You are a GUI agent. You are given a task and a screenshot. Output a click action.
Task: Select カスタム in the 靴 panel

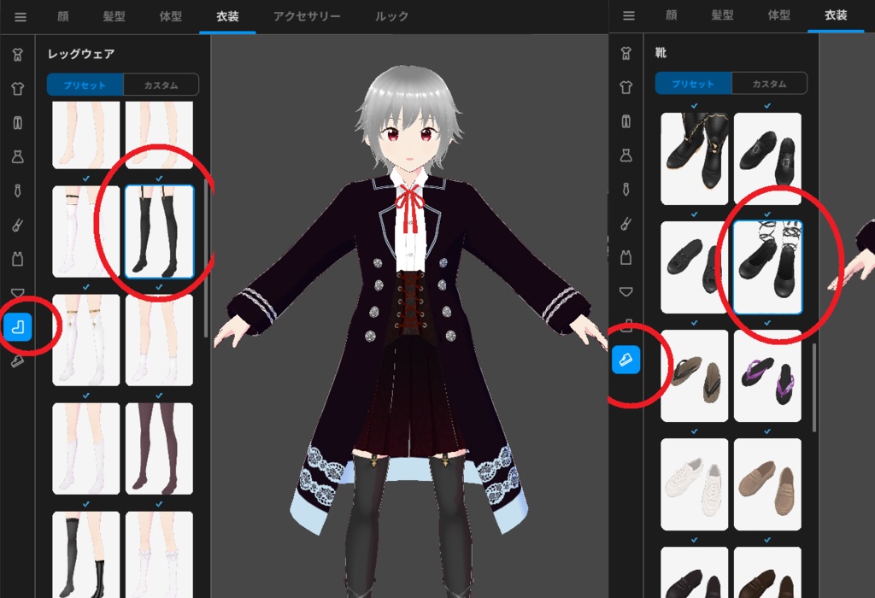[769, 84]
